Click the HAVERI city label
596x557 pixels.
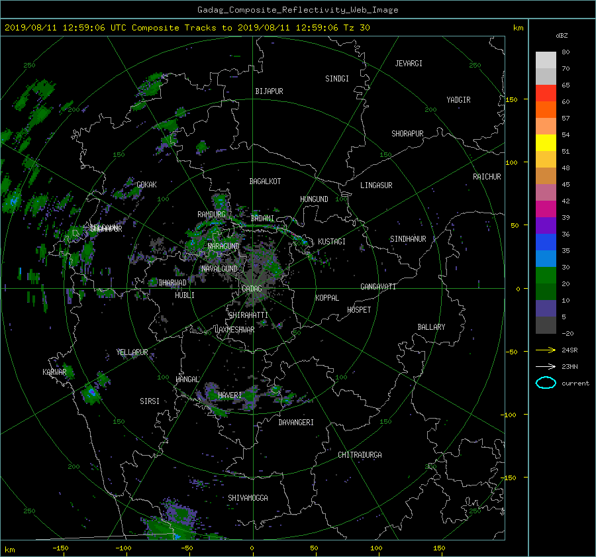pos(230,396)
